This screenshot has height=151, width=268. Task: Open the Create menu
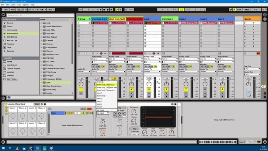tap(13, 5)
